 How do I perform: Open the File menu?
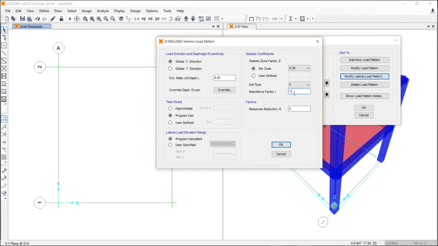(8, 11)
